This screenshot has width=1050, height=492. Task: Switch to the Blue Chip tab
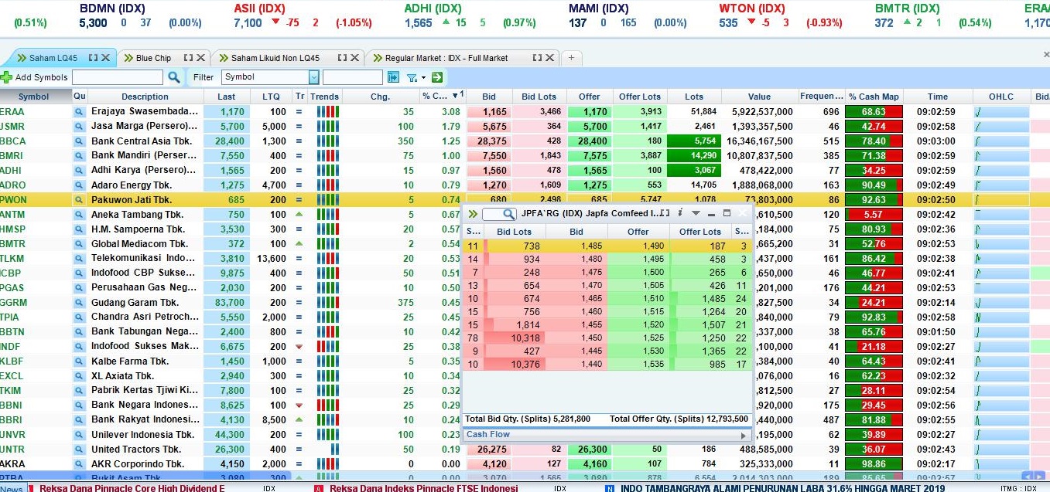(x=153, y=58)
